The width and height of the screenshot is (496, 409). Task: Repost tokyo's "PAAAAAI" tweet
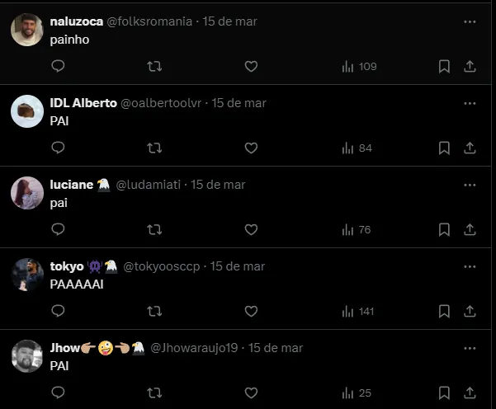[154, 311]
